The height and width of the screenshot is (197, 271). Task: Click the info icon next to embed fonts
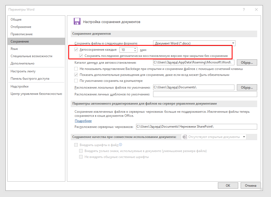[121, 145]
